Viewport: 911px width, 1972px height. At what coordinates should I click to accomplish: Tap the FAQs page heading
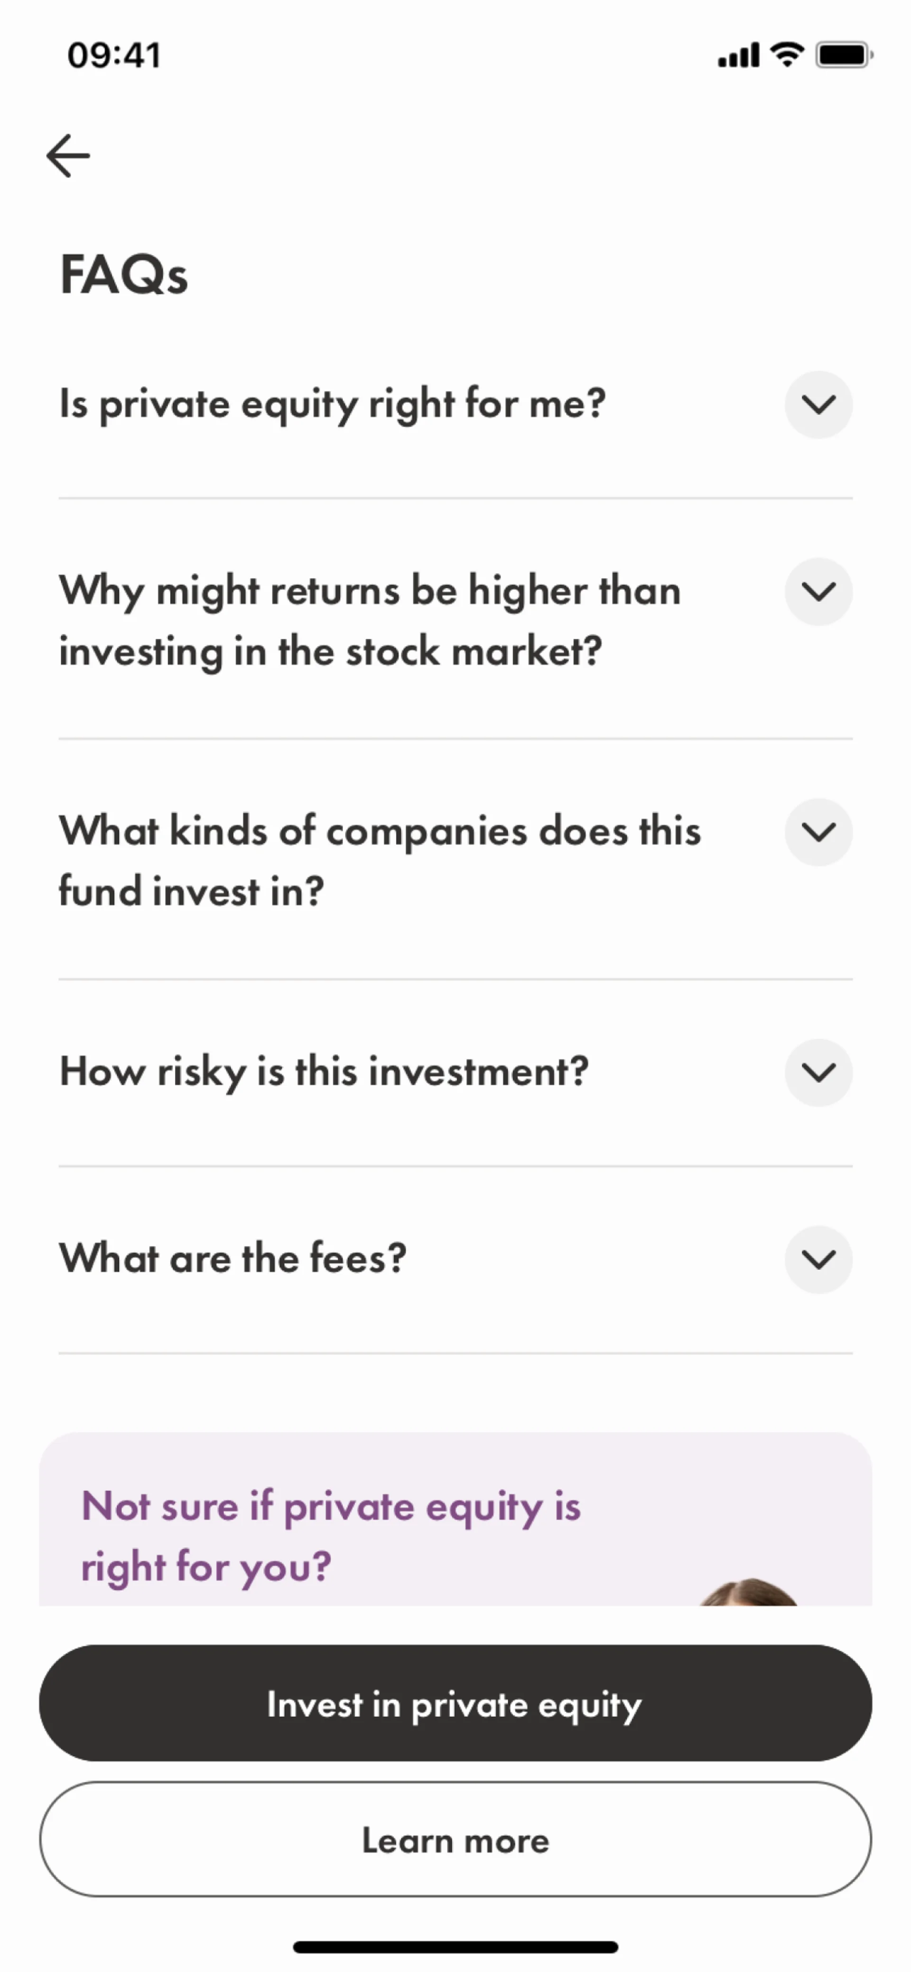pos(123,275)
